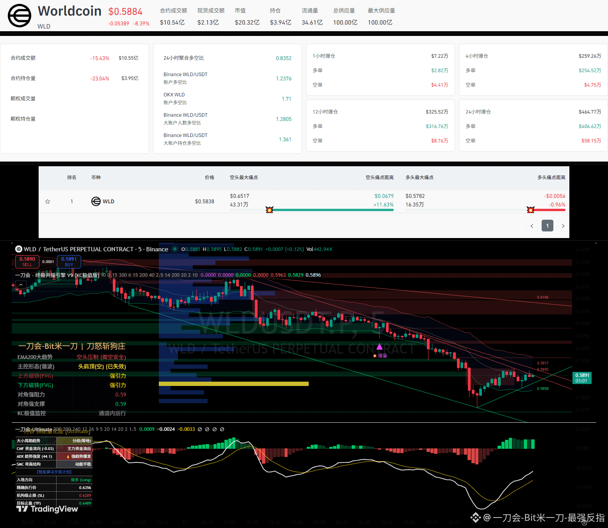Click the 头肩顶(空) (已失效) pattern status
Viewport: 608px width, 528px height.
[x=102, y=366]
